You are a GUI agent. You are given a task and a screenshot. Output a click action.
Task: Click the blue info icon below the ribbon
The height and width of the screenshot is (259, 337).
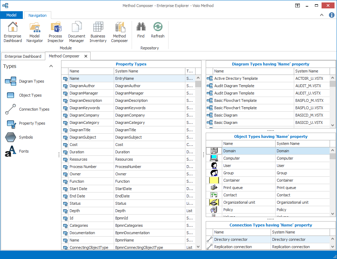[x=331, y=15]
